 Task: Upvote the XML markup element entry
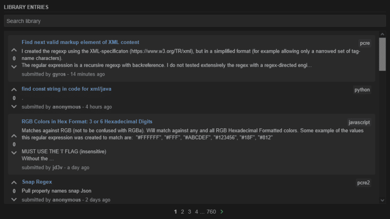(14, 50)
